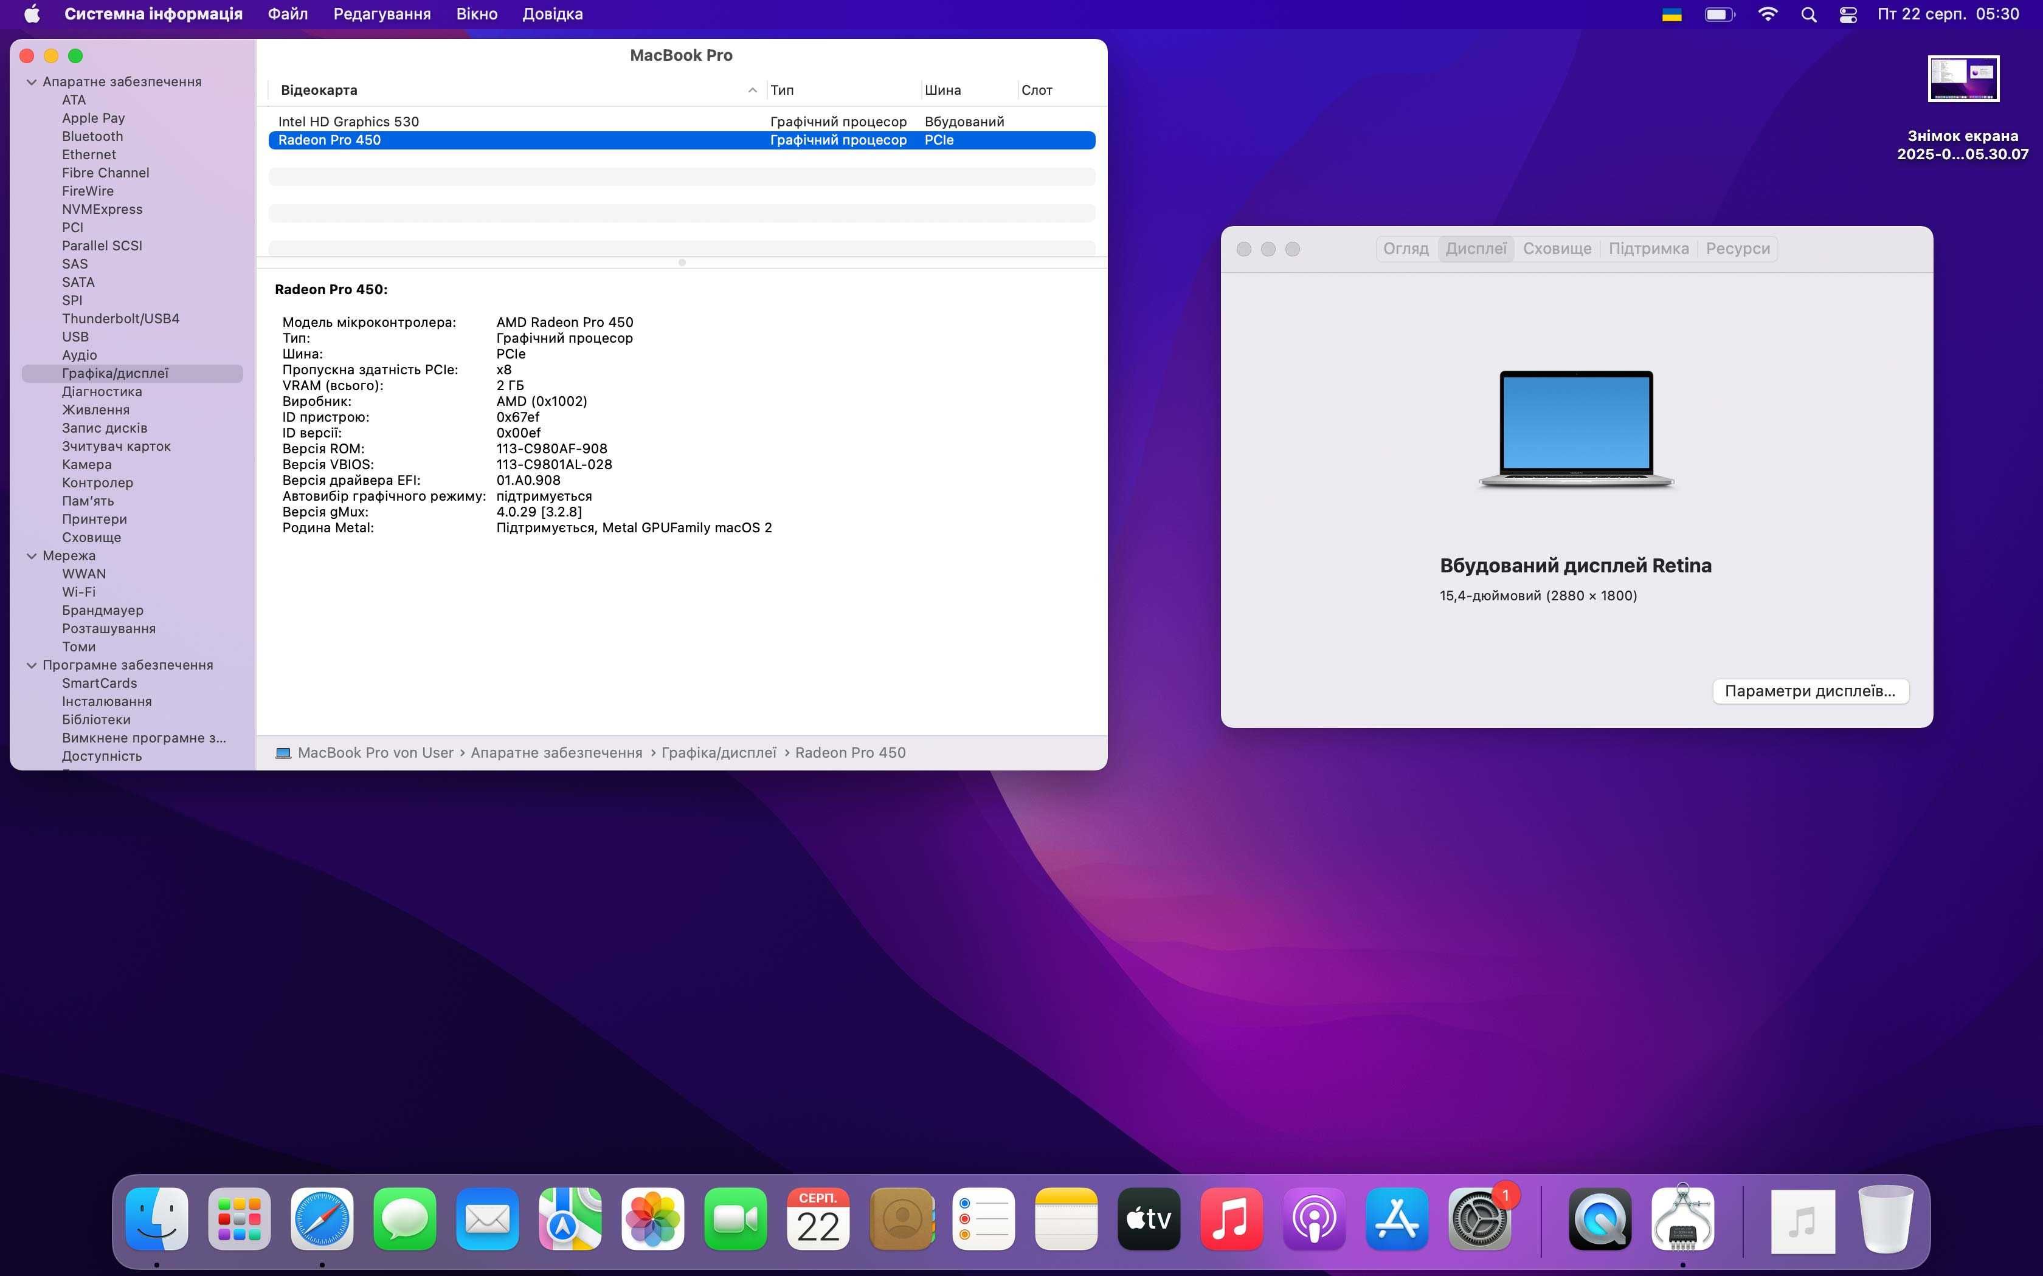Open the Вікно menu
The width and height of the screenshot is (2043, 1276).
point(477,15)
